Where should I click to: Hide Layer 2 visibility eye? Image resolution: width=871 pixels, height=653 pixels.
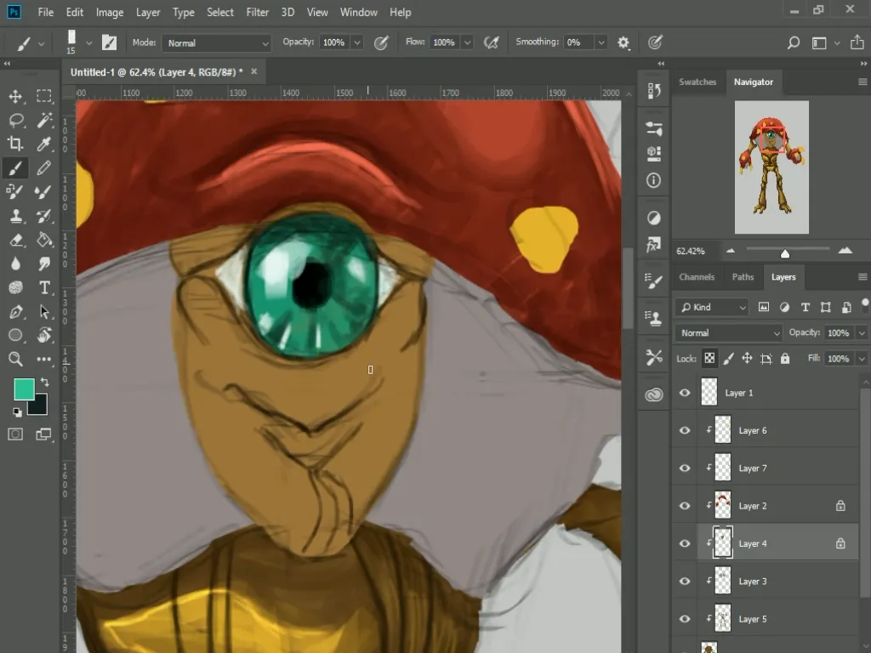click(x=685, y=507)
